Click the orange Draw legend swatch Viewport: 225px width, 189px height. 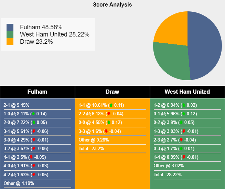[10, 42]
